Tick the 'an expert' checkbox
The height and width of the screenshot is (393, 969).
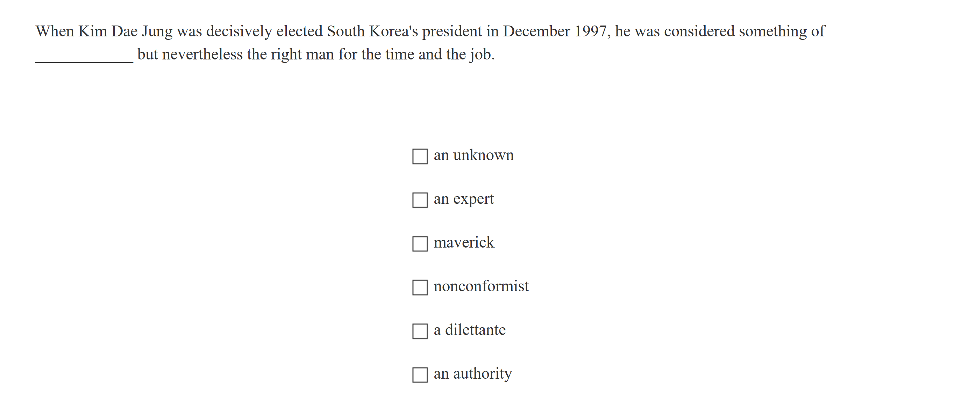point(420,200)
